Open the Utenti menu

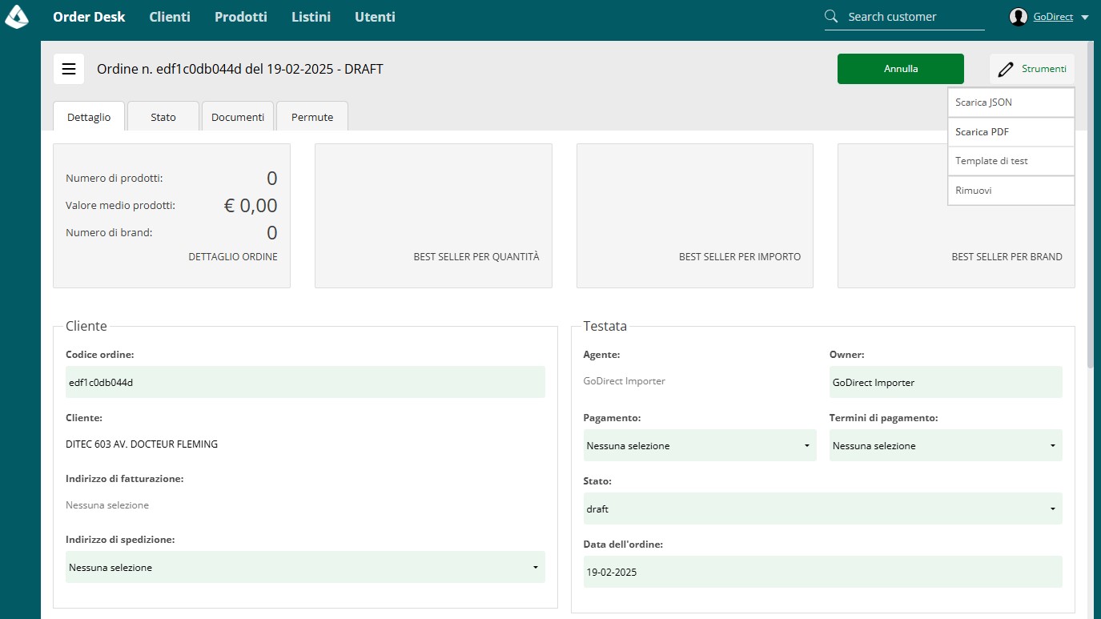(375, 17)
